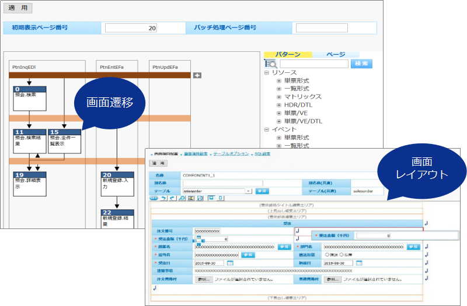Switch to the ページ tab

point(336,54)
